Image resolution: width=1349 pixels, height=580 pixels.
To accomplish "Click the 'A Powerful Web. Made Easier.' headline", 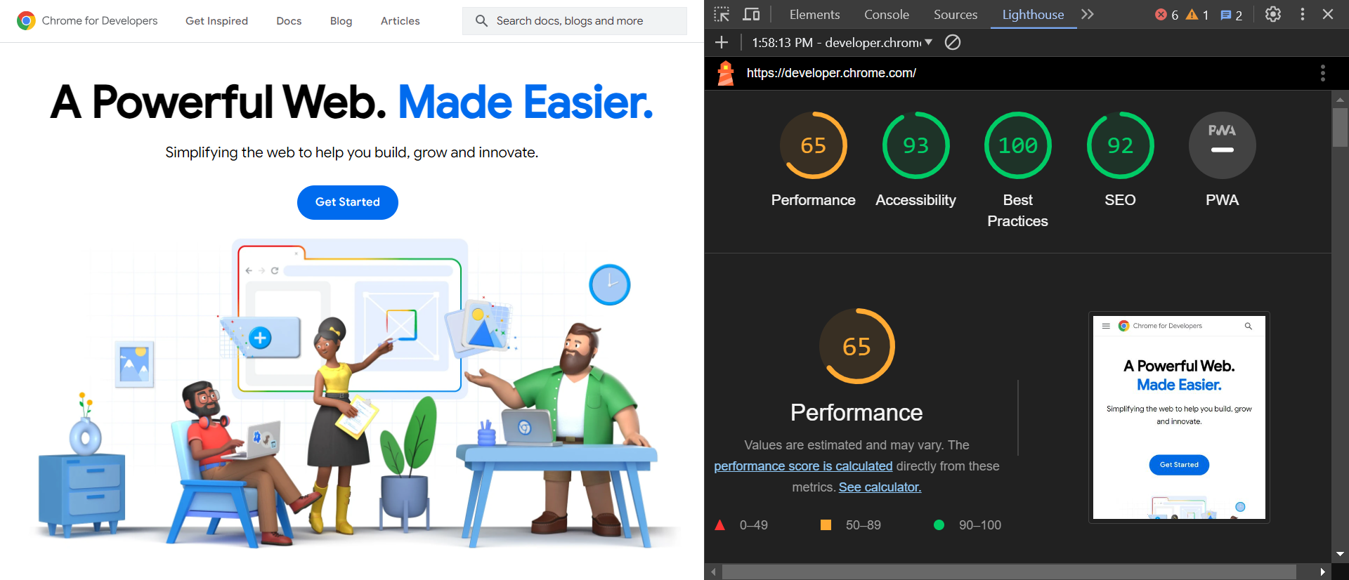I will click(351, 102).
